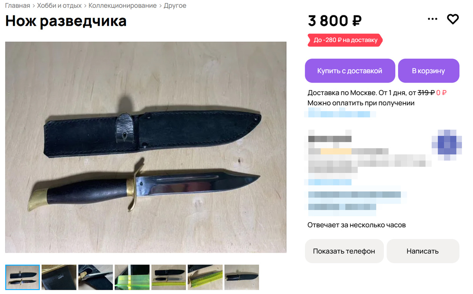
Task: Go to Хобби и отдых category
Action: [x=60, y=6]
